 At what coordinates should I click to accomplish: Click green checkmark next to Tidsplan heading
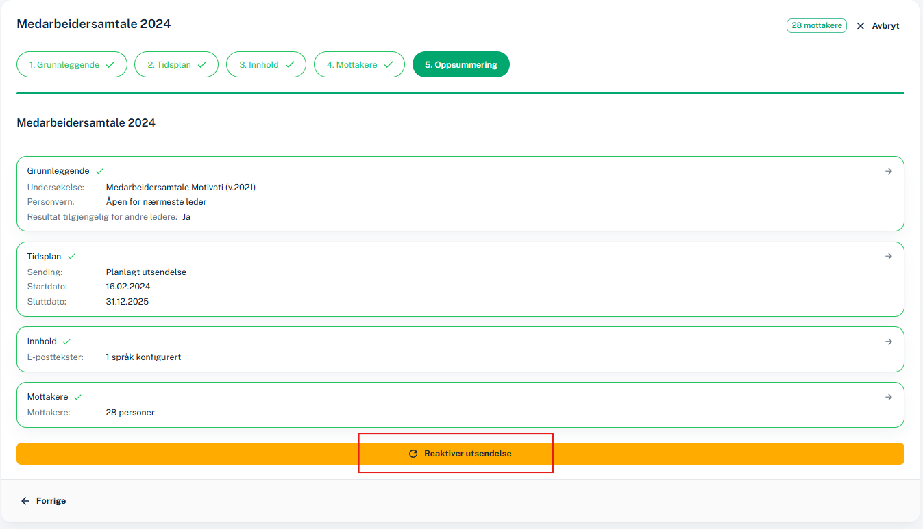coord(72,257)
